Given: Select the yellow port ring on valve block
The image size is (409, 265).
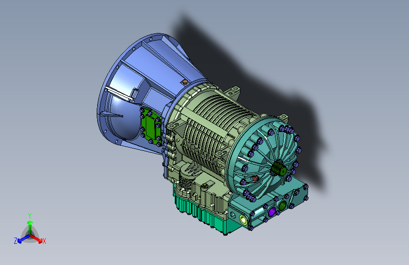Looking at the screenshot, I should (243, 220).
